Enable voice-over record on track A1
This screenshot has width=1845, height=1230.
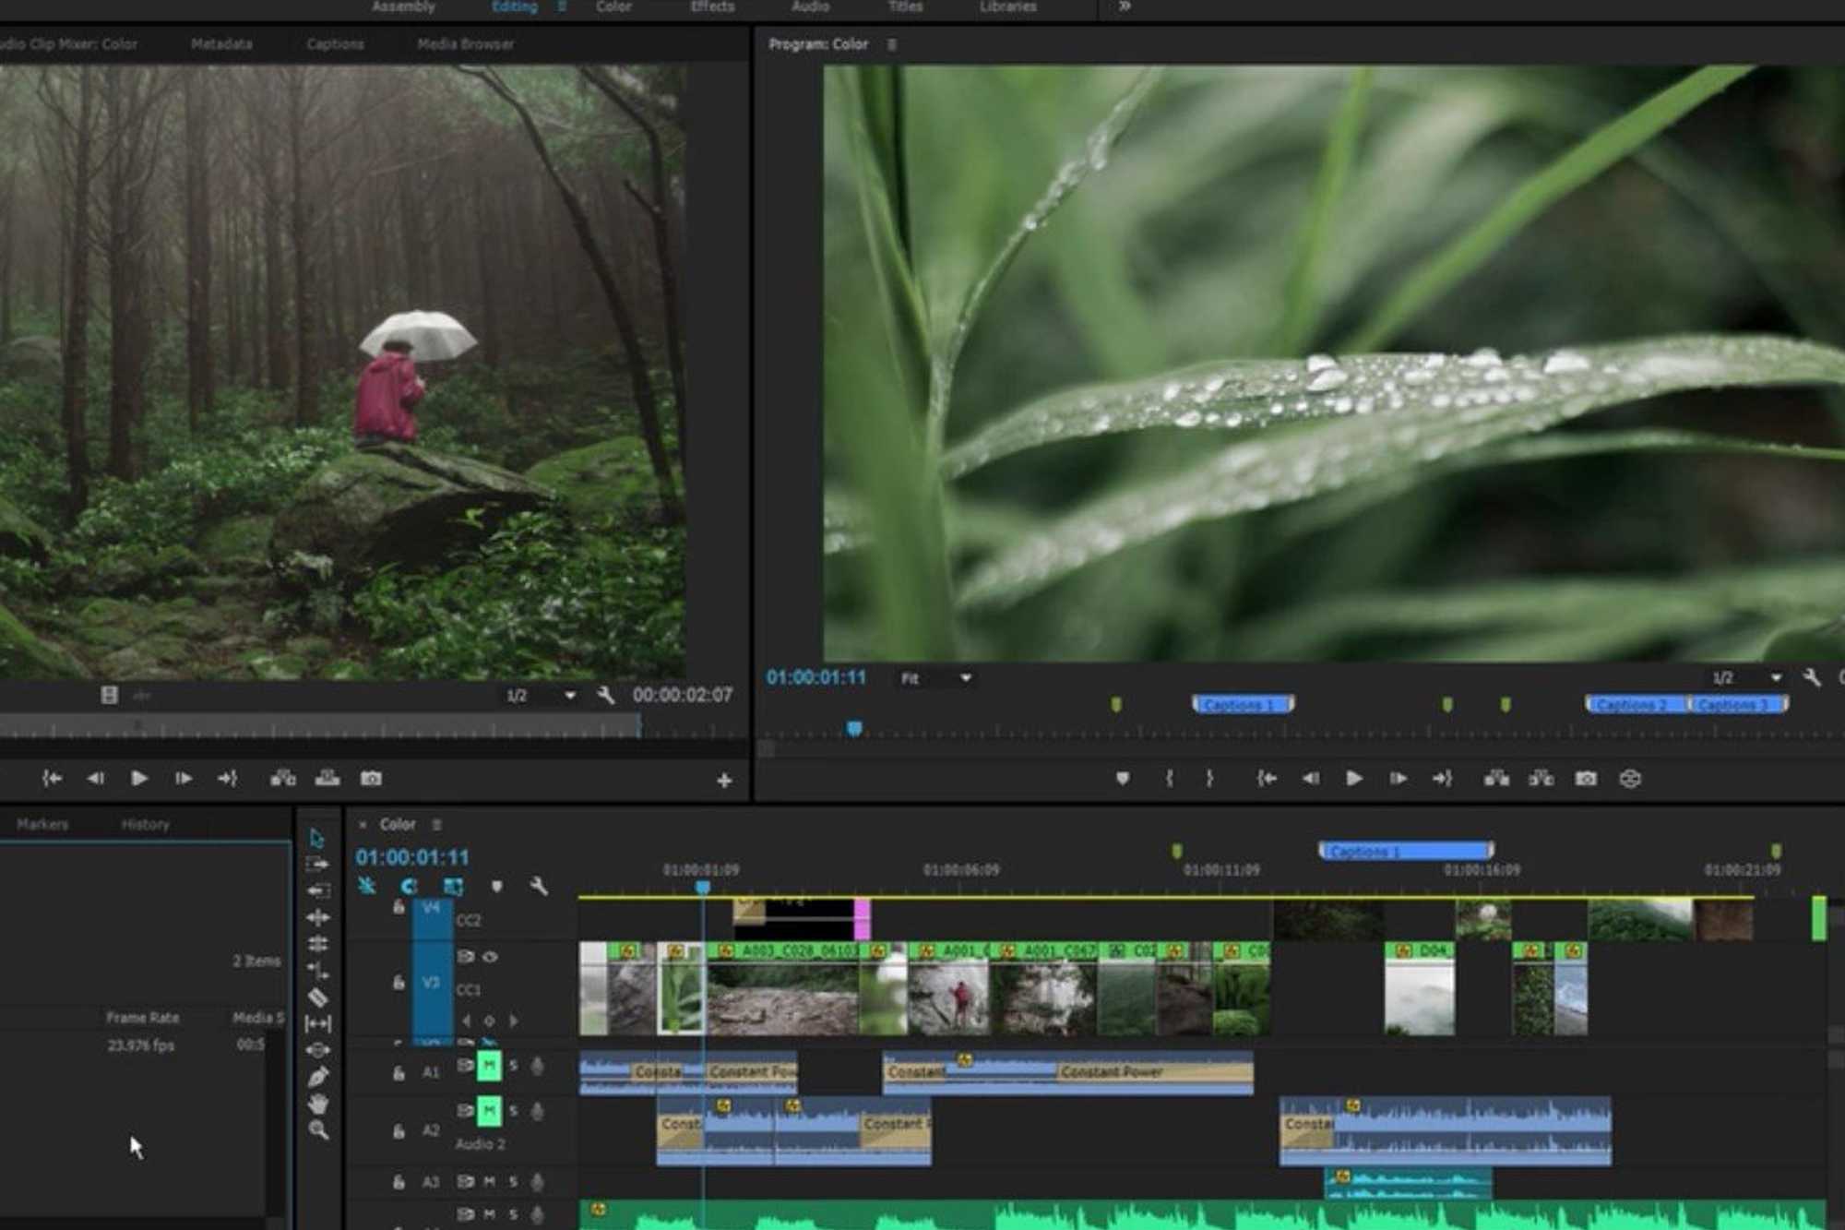click(x=537, y=1066)
